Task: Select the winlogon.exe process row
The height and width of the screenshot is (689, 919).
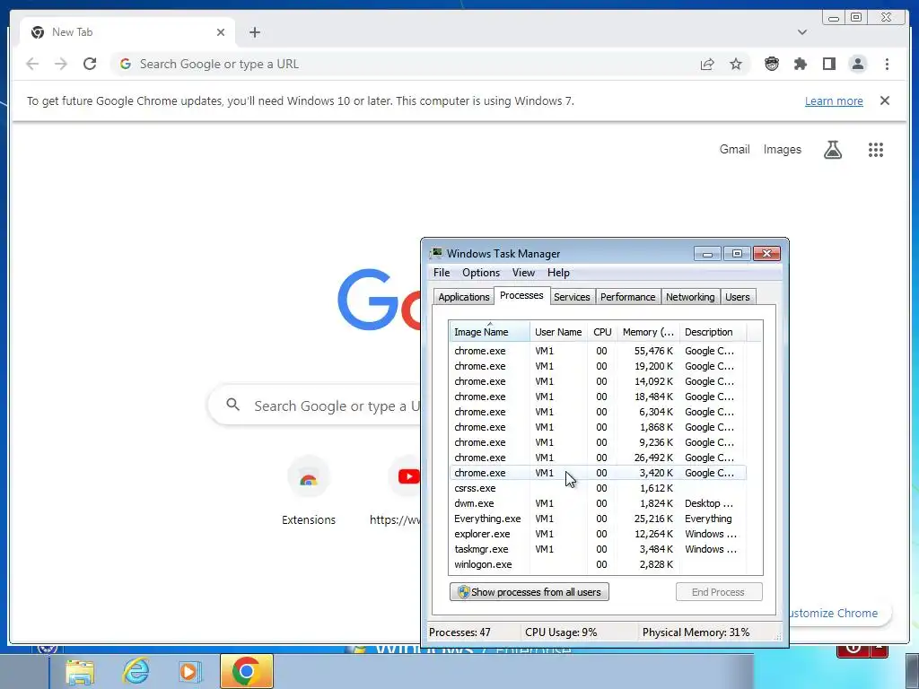Action: pos(598,564)
